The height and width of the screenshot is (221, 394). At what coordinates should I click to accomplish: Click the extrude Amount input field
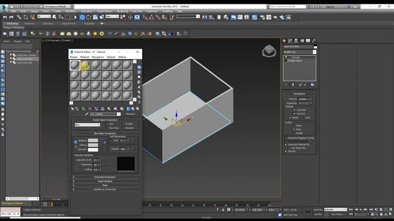304,99
